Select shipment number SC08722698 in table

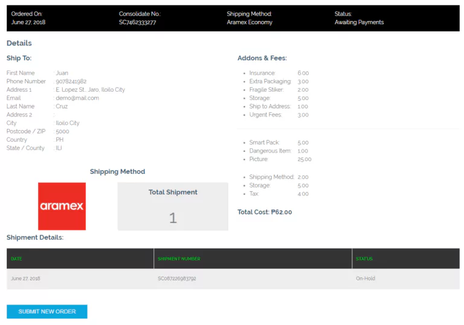(176, 279)
